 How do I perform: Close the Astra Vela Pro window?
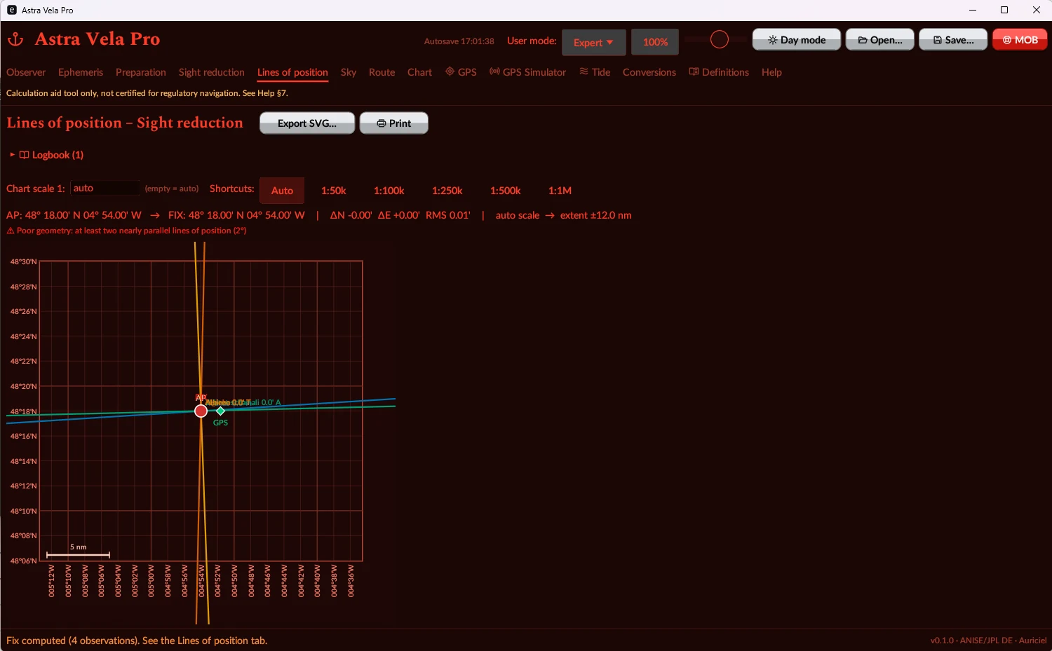[1036, 10]
